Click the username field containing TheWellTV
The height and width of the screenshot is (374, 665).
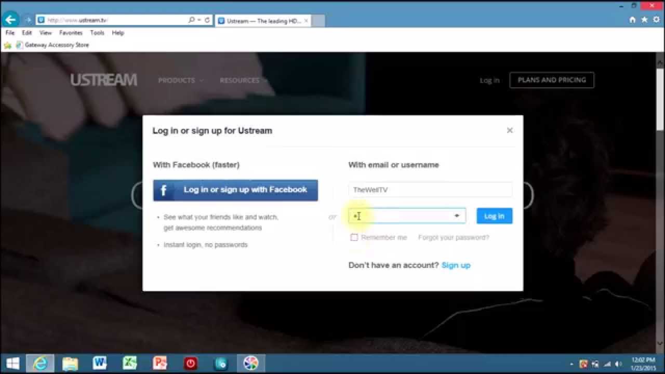430,190
